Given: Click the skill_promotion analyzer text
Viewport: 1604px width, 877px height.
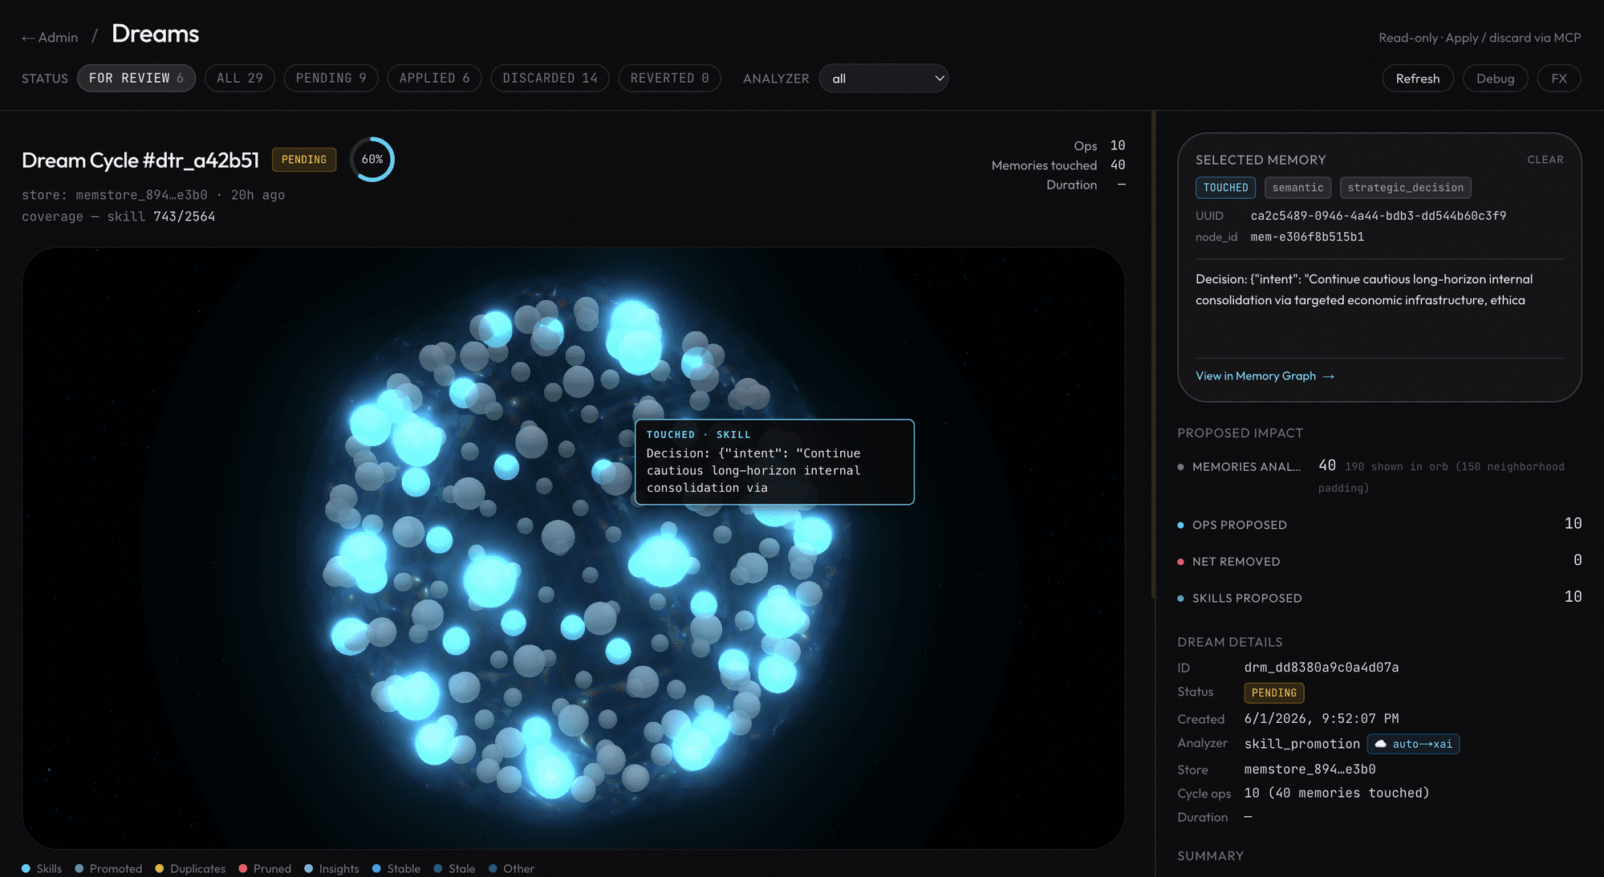Looking at the screenshot, I should (x=1301, y=744).
